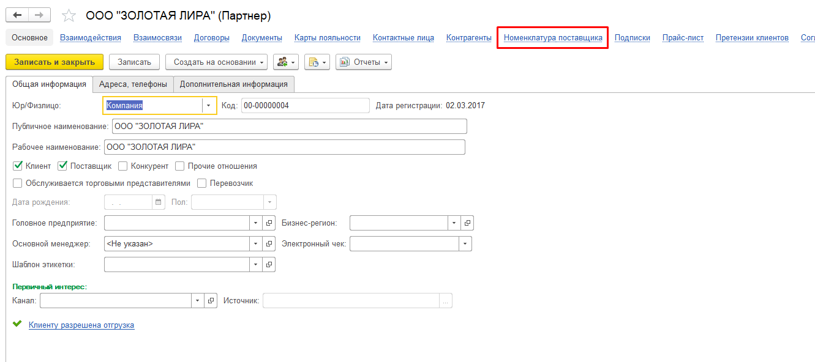Uncheck the Клиент checkbox

tap(18, 166)
